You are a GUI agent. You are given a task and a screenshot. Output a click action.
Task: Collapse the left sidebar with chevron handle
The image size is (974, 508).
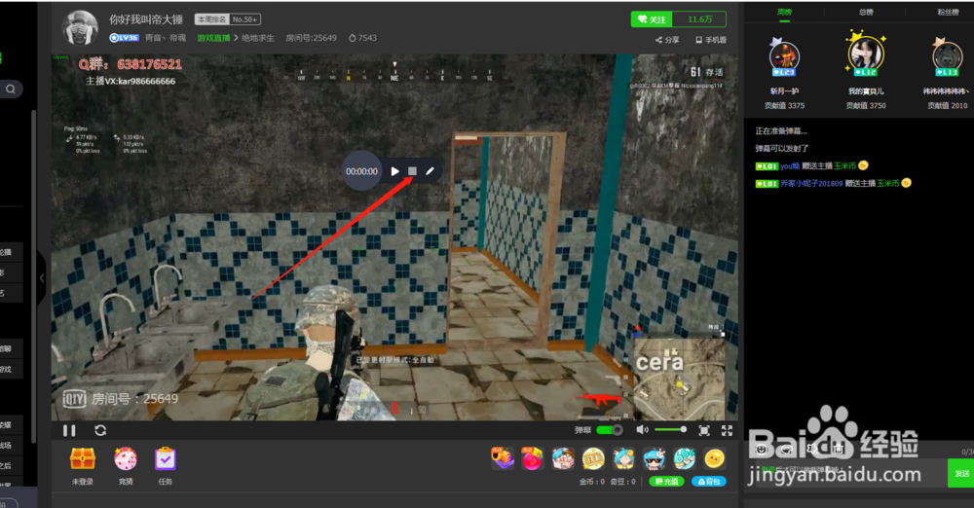pyautogui.click(x=42, y=278)
